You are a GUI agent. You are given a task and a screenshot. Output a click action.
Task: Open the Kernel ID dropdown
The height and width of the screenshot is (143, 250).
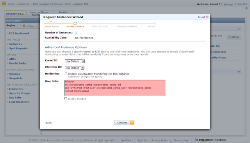coord(75,61)
